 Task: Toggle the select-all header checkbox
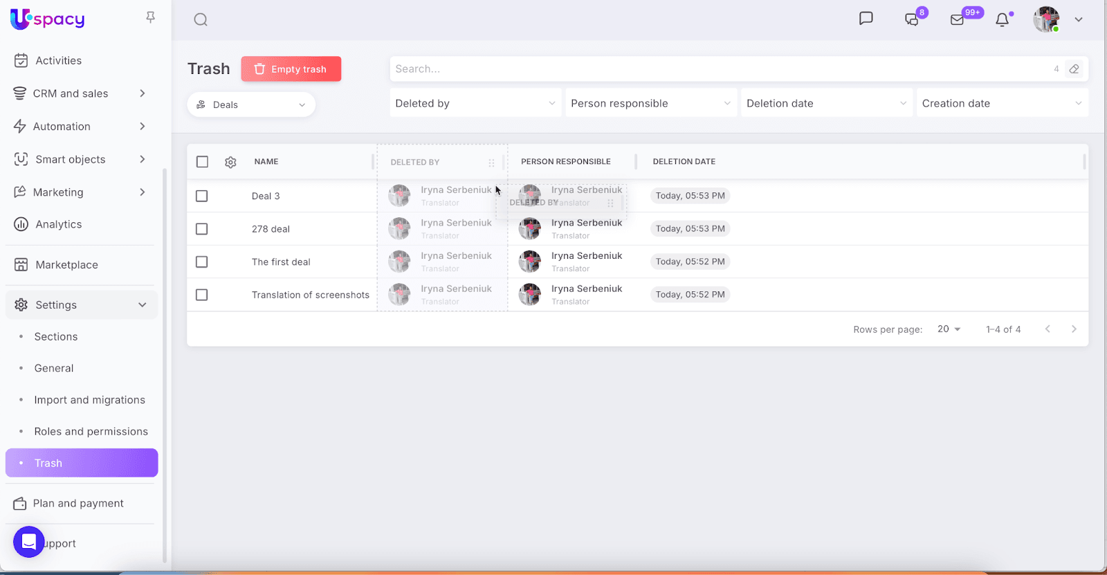[x=202, y=162]
